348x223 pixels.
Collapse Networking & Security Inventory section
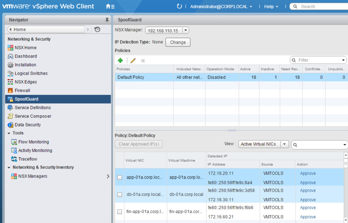click(9, 168)
